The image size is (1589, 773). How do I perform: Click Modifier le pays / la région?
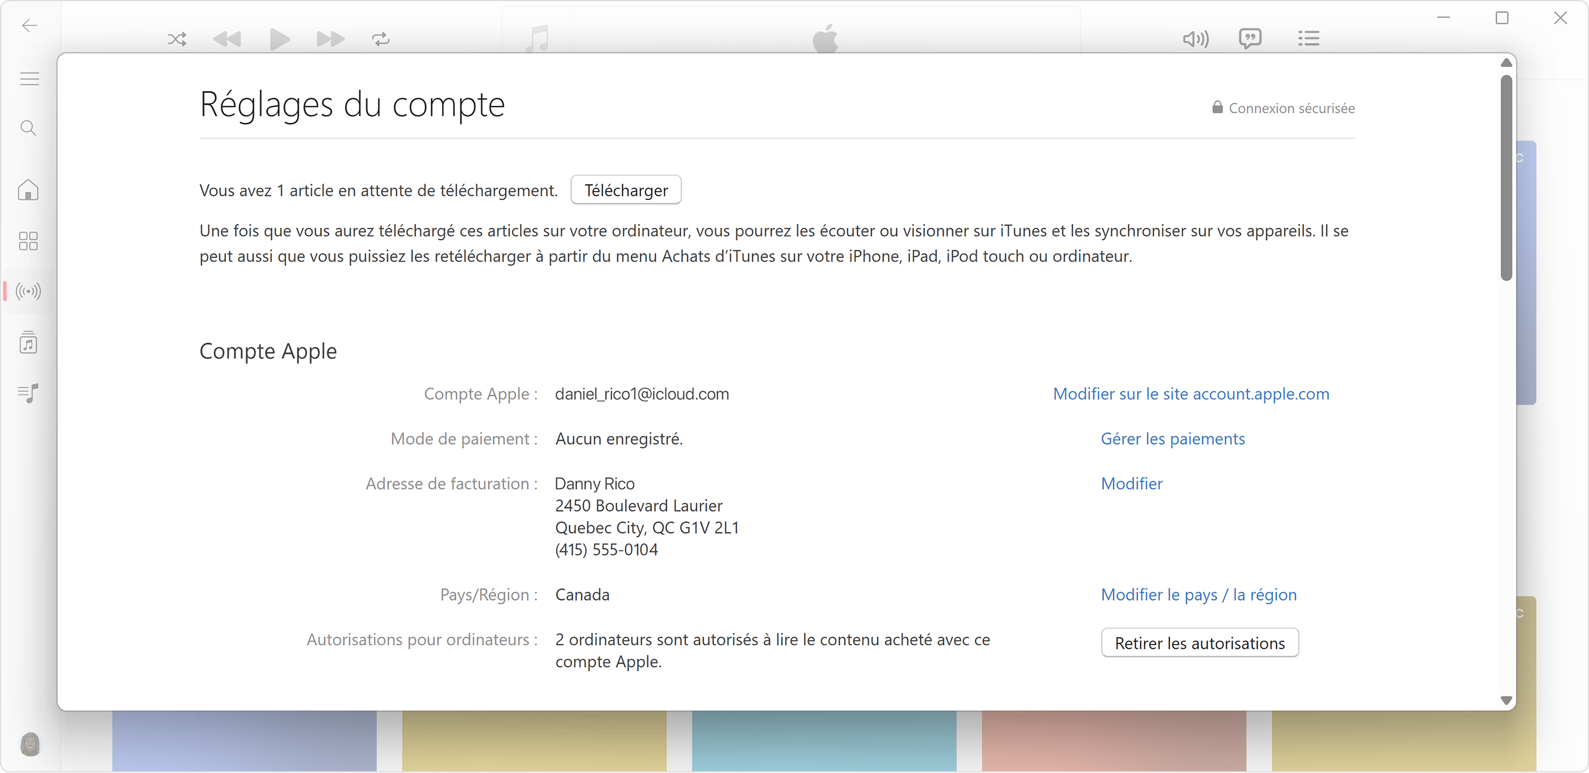coord(1199,595)
